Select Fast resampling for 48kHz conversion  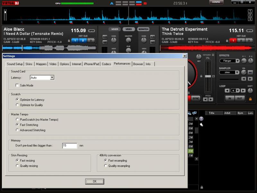(x=106, y=160)
